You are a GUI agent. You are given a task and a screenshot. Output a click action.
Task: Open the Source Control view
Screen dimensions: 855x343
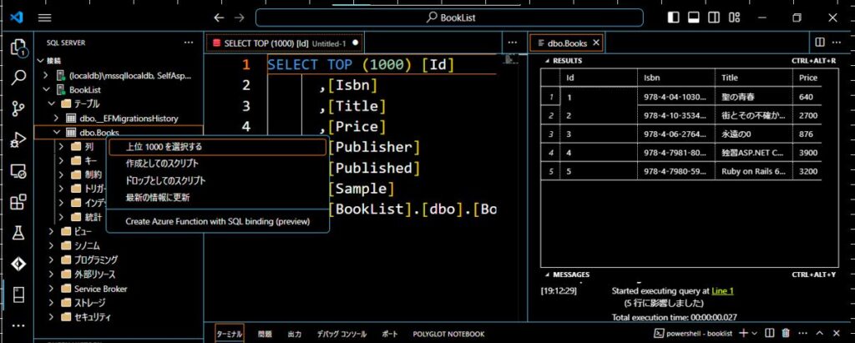click(18, 108)
